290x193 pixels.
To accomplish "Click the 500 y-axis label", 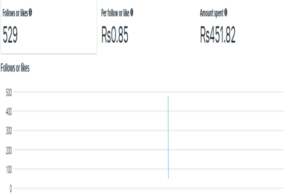I will [x=9, y=93].
